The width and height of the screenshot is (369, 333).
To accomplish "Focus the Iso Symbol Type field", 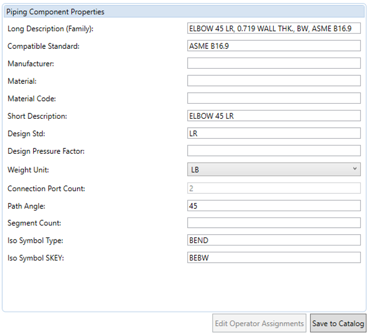I will pos(274,240).
